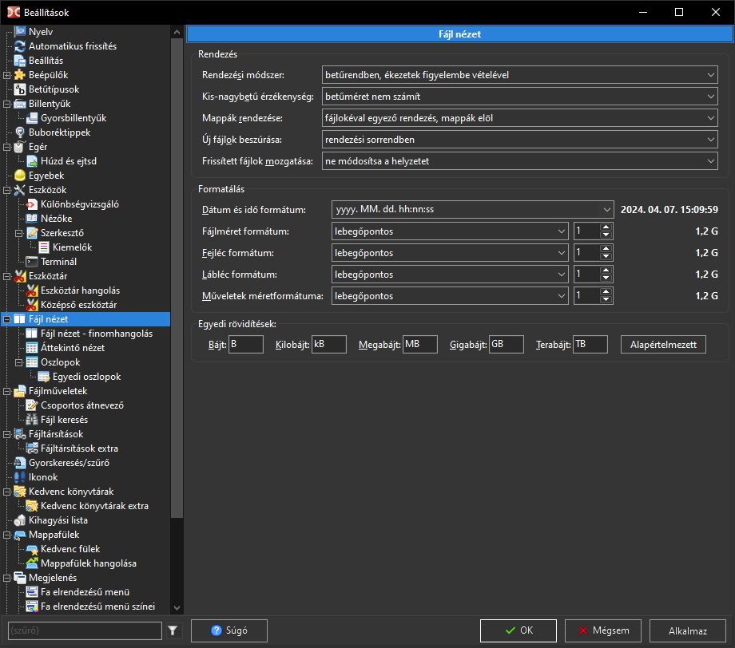Open the Új fájlok beszúrása dropdown

pyautogui.click(x=520, y=140)
